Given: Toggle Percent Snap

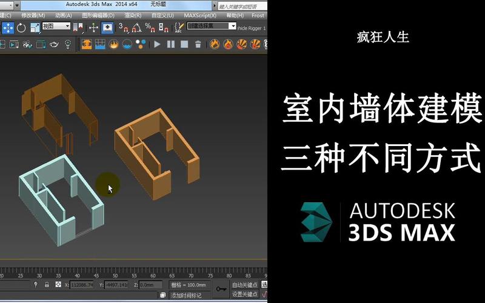Looking at the screenshot, I should pyautogui.click(x=150, y=28).
